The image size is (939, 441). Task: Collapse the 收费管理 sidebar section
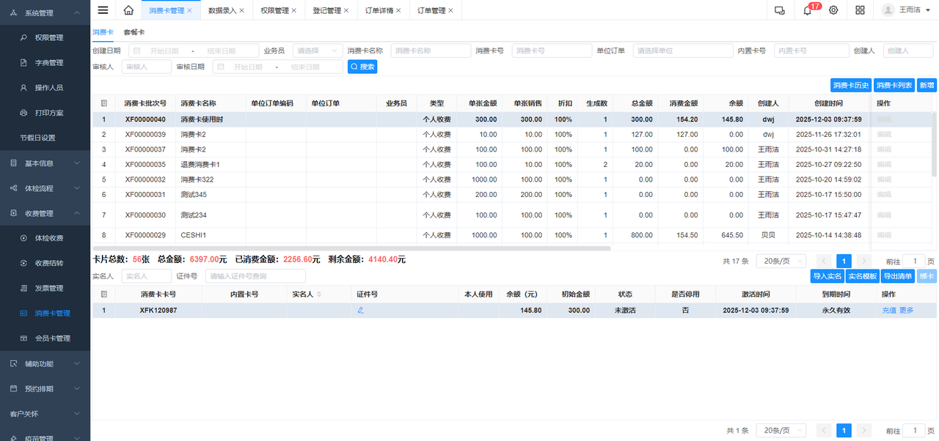(45, 213)
